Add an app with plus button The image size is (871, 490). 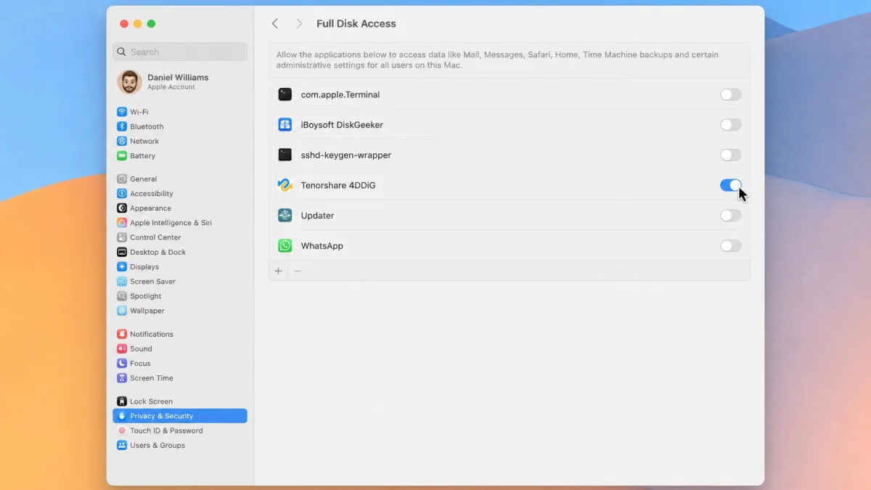(x=278, y=271)
